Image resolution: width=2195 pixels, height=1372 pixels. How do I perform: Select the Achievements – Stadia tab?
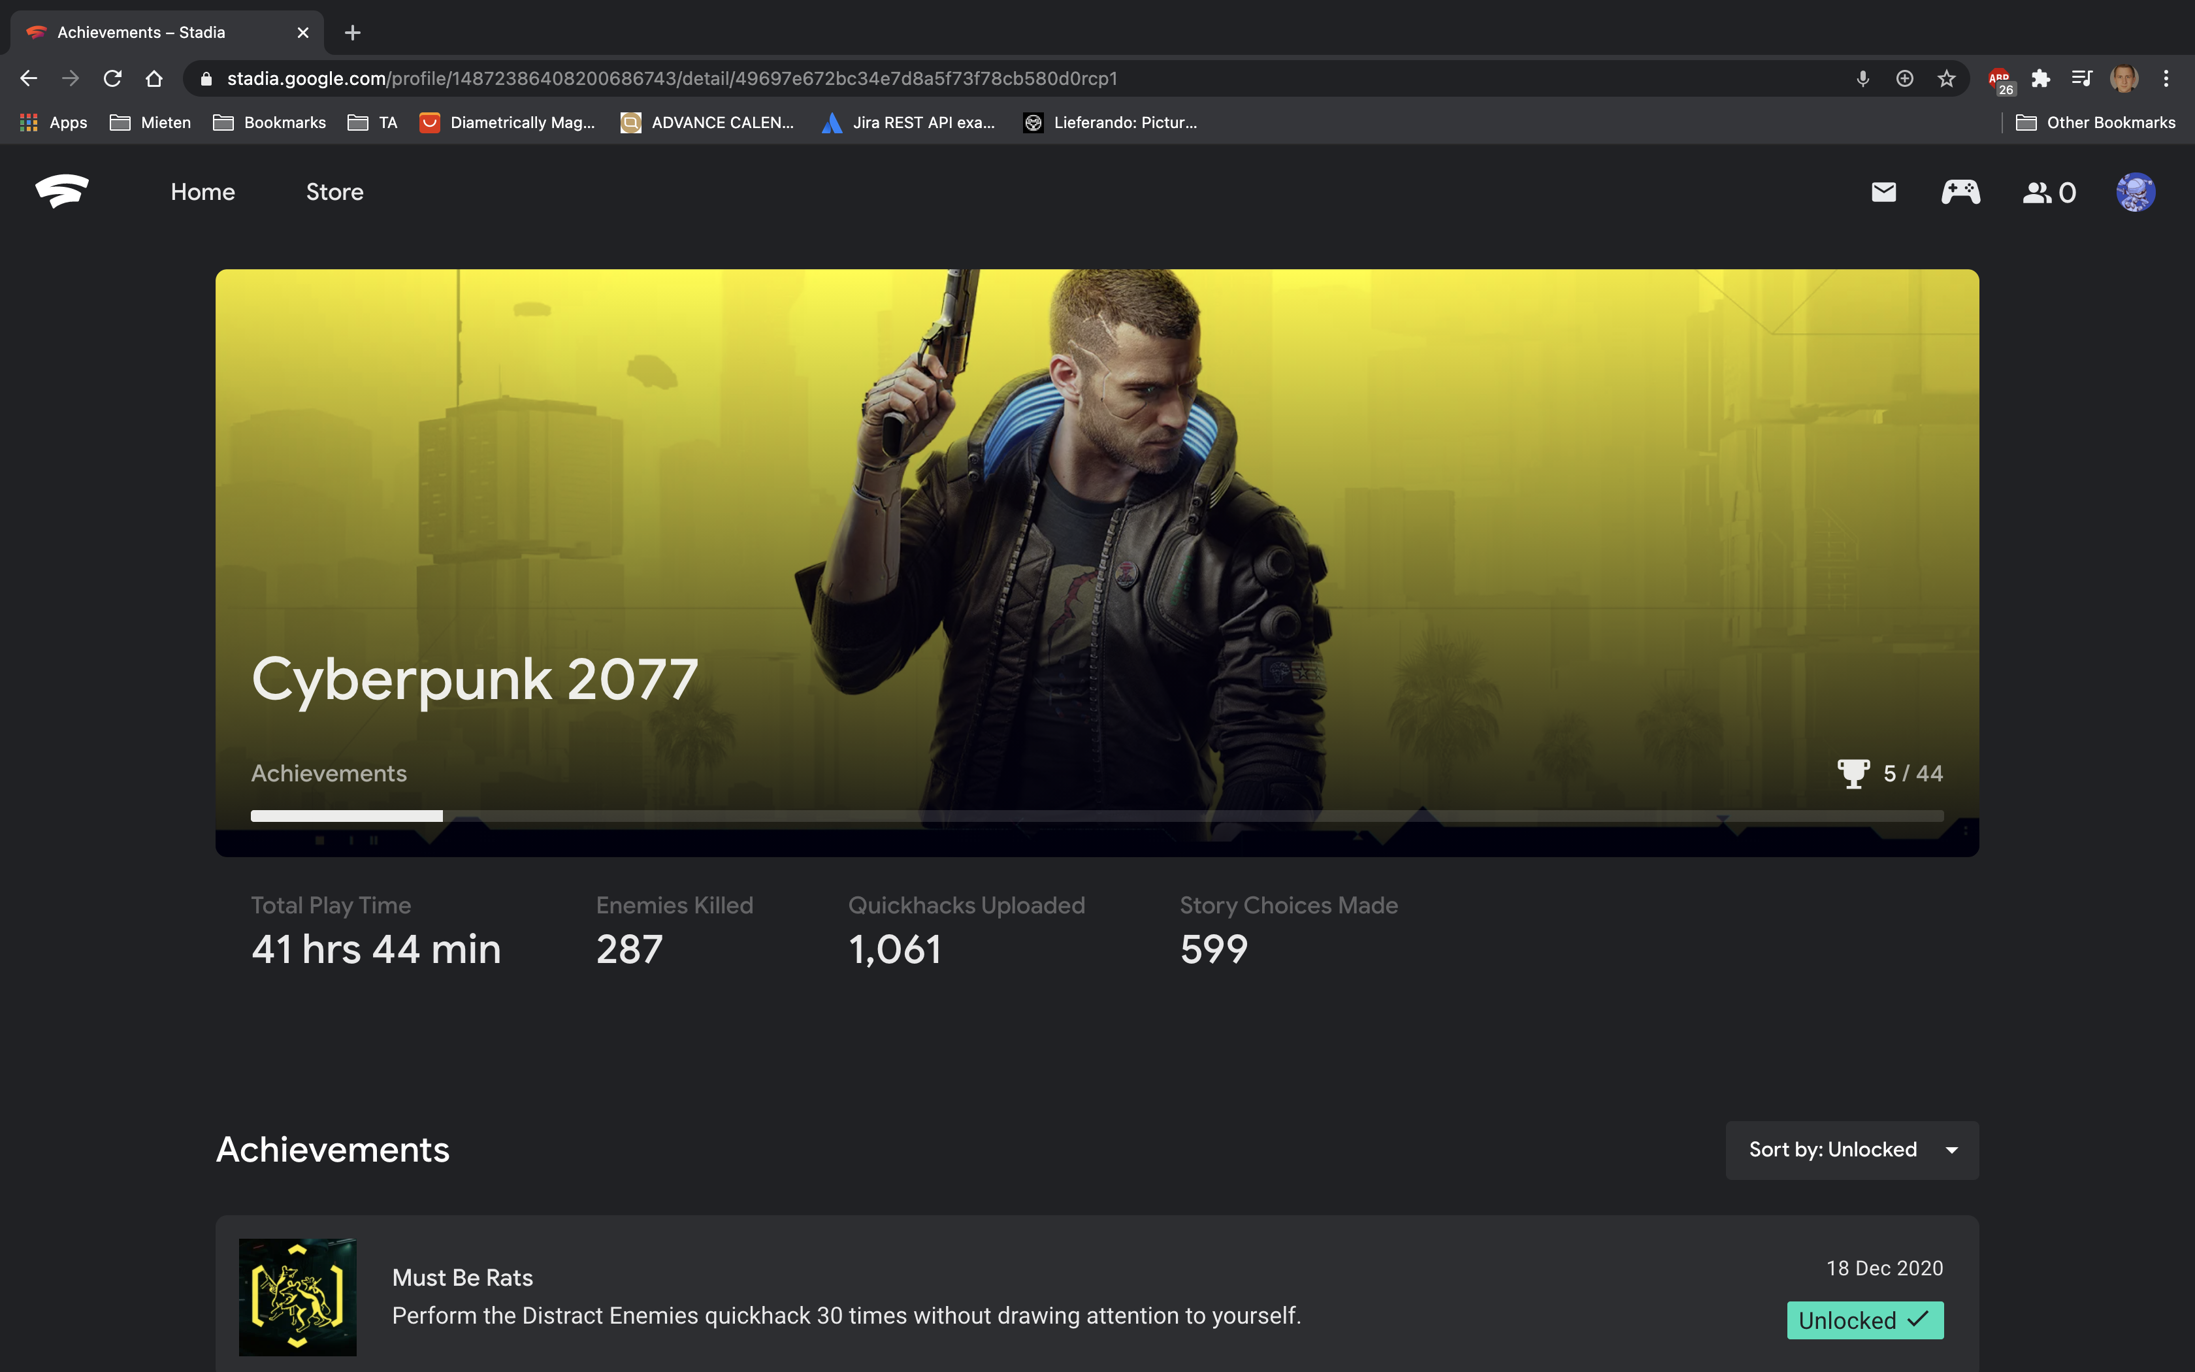tap(167, 33)
